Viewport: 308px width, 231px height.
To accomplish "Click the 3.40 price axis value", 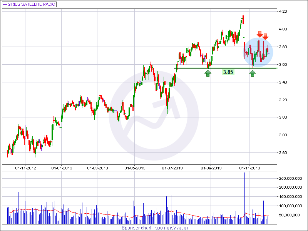I will tap(283, 82).
